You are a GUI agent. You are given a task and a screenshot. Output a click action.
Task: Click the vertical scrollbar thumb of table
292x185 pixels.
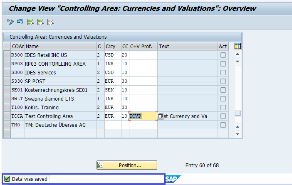tap(238, 113)
